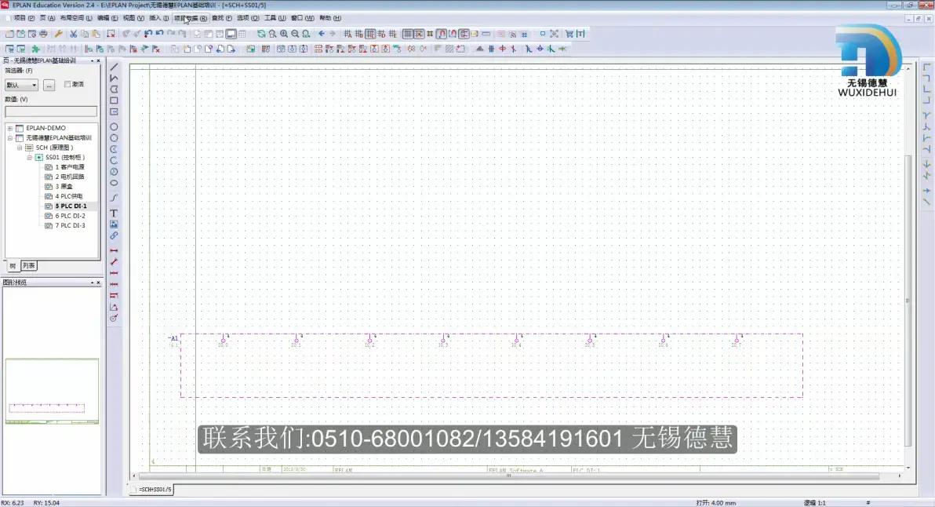Open the 帮助 (H) menu
Viewport: 935px width, 507px height.
click(x=329, y=18)
